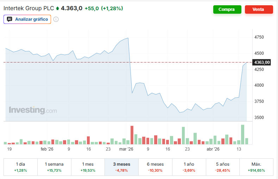Click the 4.363,0 current price value

(x=72, y=8)
